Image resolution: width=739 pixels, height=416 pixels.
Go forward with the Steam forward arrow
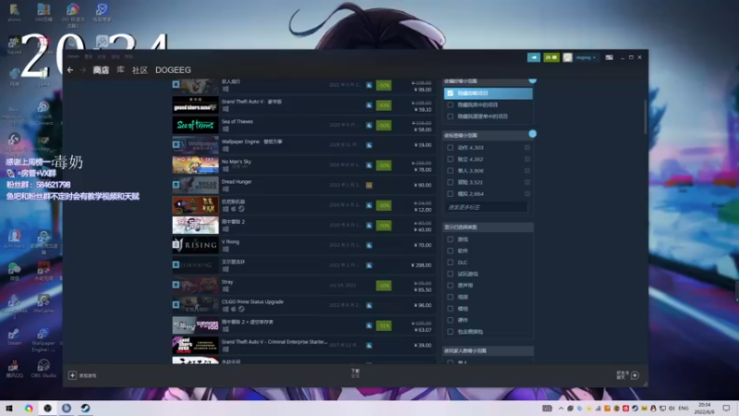pyautogui.click(x=83, y=70)
